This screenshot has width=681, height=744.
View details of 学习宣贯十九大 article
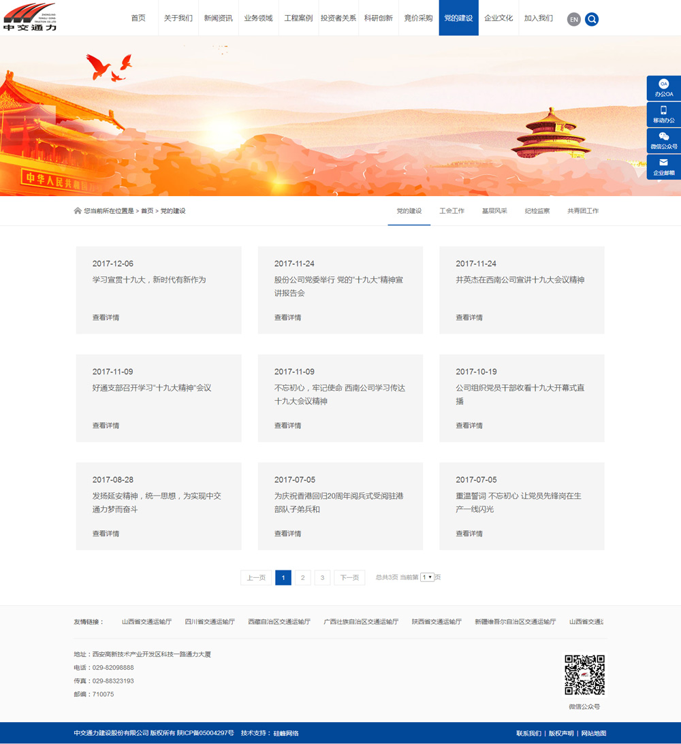pyautogui.click(x=106, y=317)
